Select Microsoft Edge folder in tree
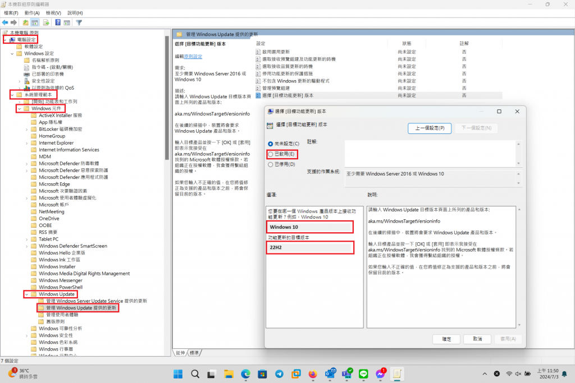The width and height of the screenshot is (575, 383). pos(54,184)
